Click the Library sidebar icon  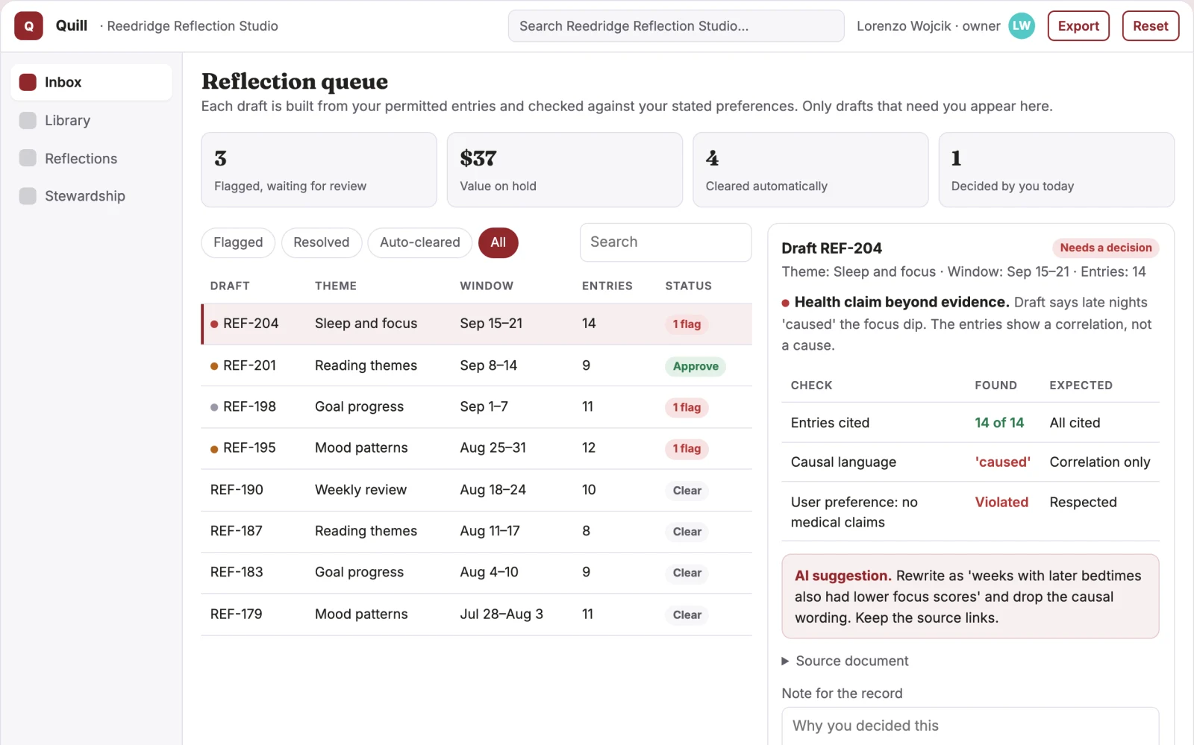coord(28,120)
